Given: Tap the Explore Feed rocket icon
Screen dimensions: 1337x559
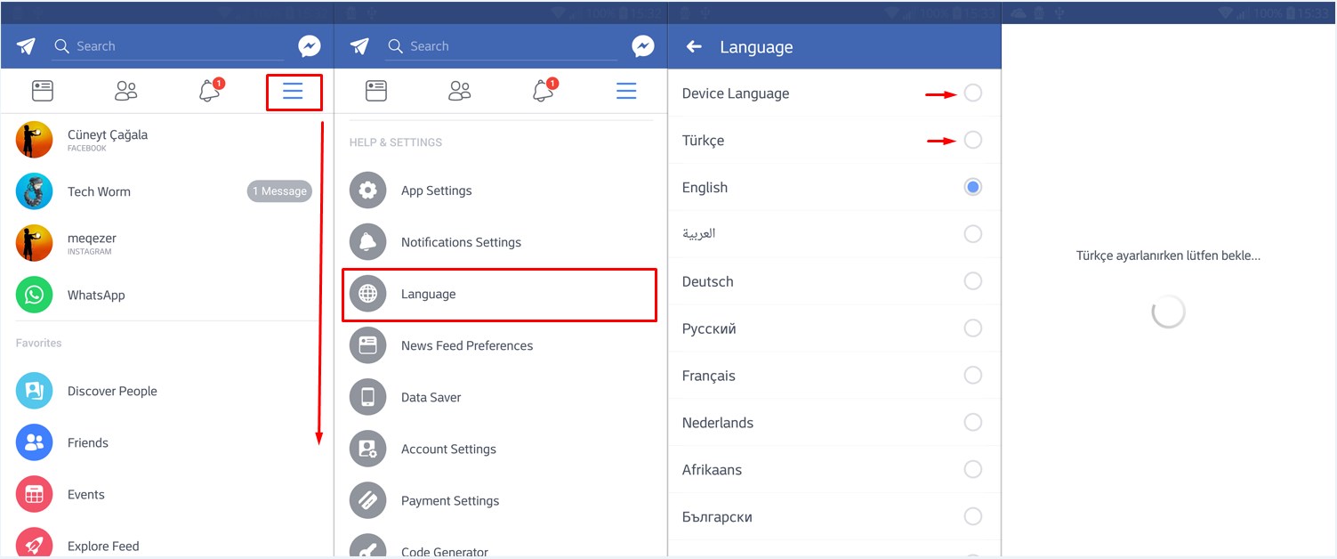Looking at the screenshot, I should coord(34,544).
